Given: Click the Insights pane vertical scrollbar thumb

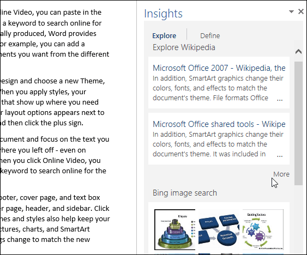Looking at the screenshot, I should pos(298,123).
